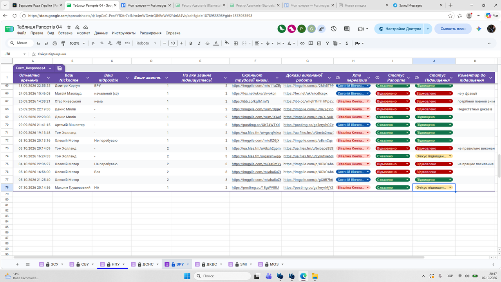Pick a text color from the toolbar

216,43
